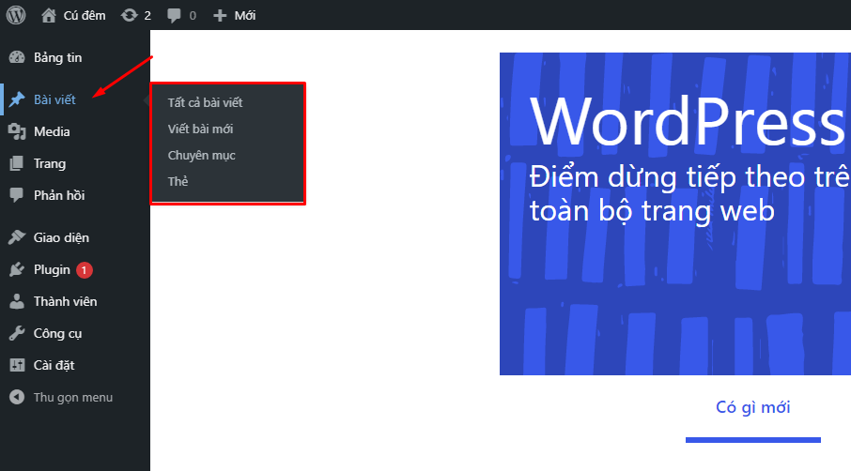Click the Phản hồi comment icon

tap(17, 195)
